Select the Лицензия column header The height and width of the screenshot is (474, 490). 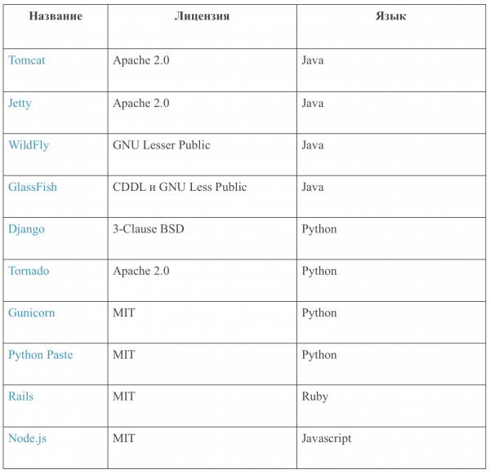coord(202,16)
